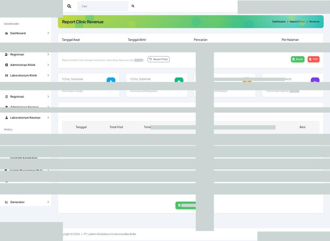Click the Pencarian label
This screenshot has width=330, height=241.
201,40
